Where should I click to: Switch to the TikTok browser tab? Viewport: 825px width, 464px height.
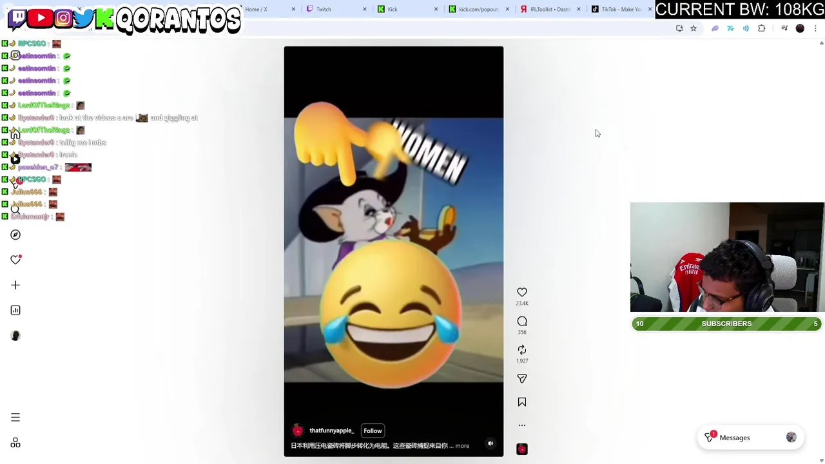621,9
